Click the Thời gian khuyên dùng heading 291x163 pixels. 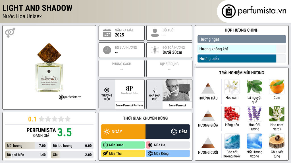[145, 118]
